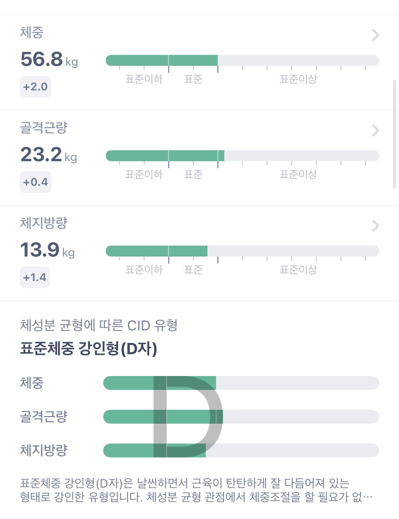Click the CID chart 체중 bar
The height and width of the screenshot is (519, 399).
pyautogui.click(x=241, y=383)
